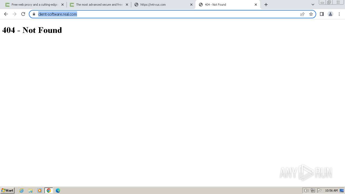The image size is (345, 194).
Task: Share this page using the share icon
Action: (x=302, y=14)
